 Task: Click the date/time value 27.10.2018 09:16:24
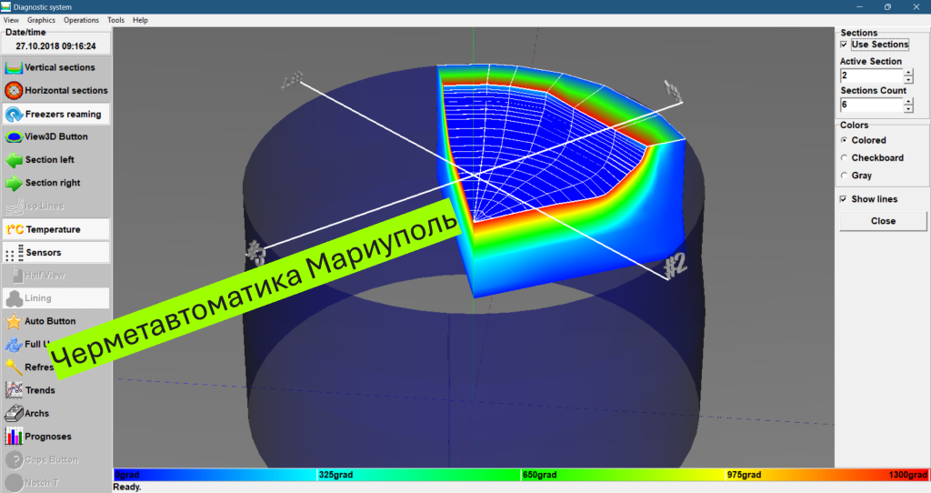[x=55, y=45]
